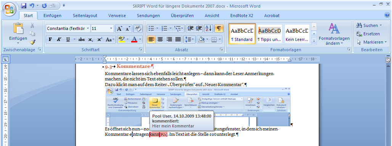Expand the highlight color dropdown arrow
The width and height of the screenshot is (392, 146).
(128, 39)
